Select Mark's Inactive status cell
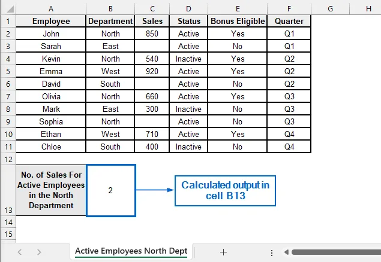 pos(188,109)
